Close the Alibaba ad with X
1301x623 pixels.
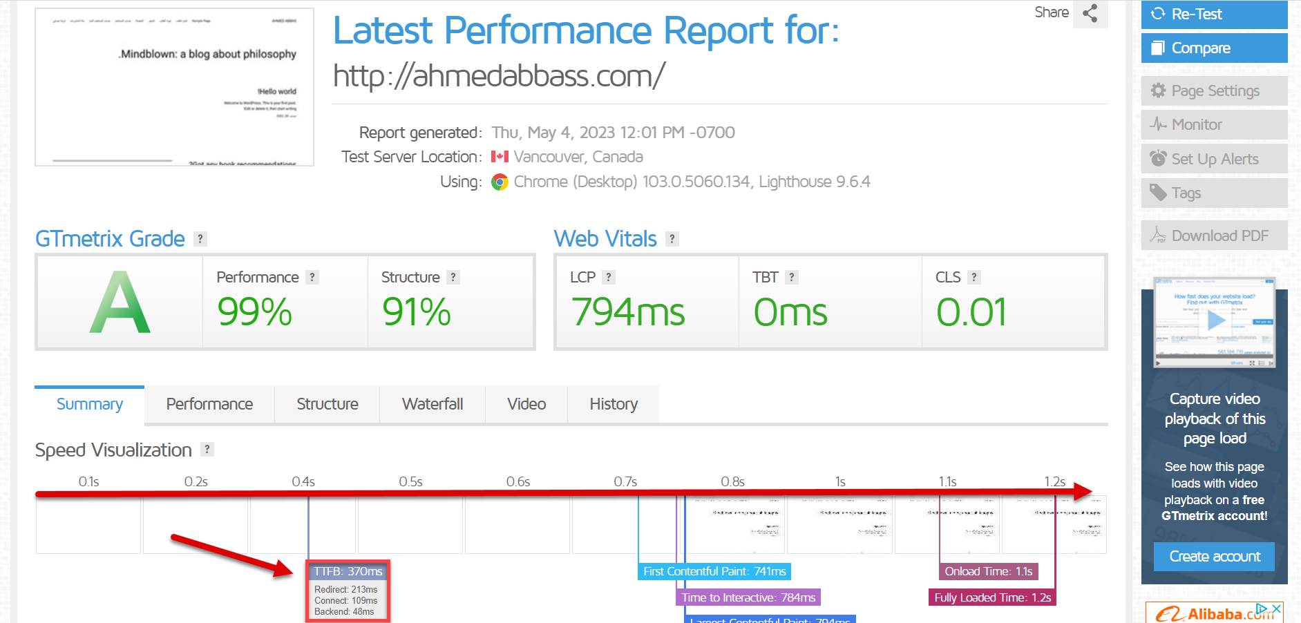1277,608
